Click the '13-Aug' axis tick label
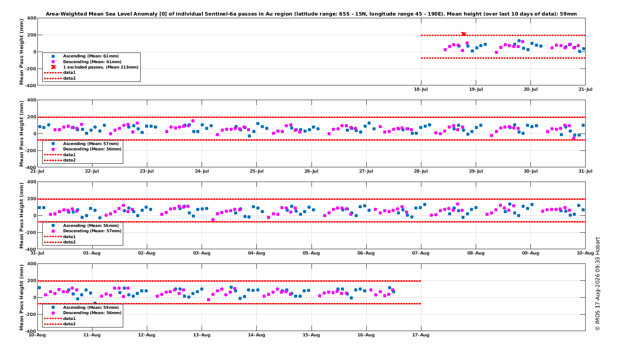Screen dimensions: 623x356 point(202,335)
